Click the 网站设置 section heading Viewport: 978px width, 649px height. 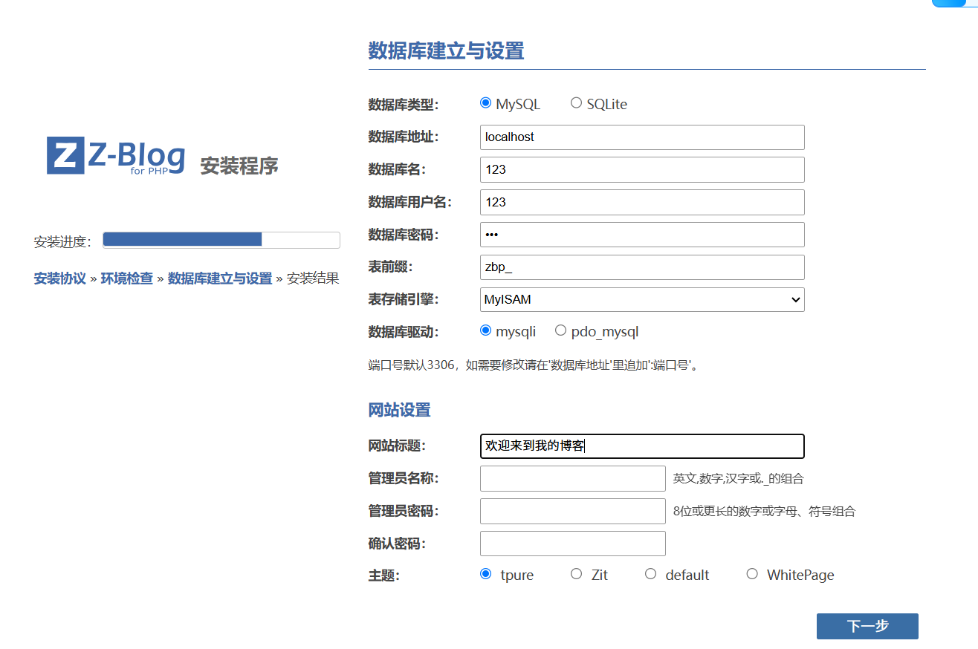pos(400,410)
